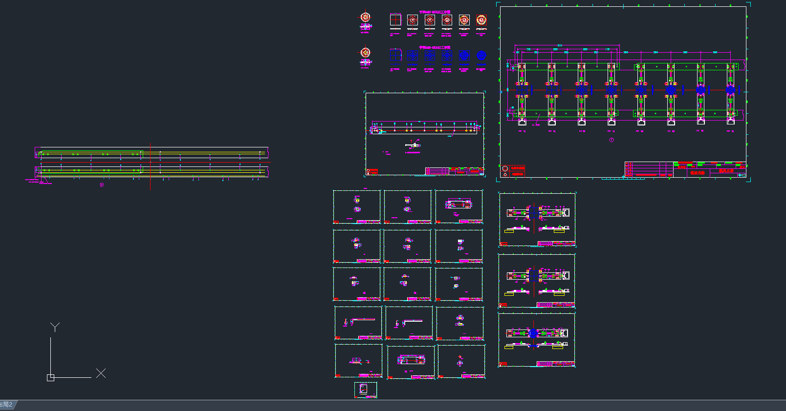Click the UCS X axis label
The height and width of the screenshot is (411, 786).
point(101,373)
